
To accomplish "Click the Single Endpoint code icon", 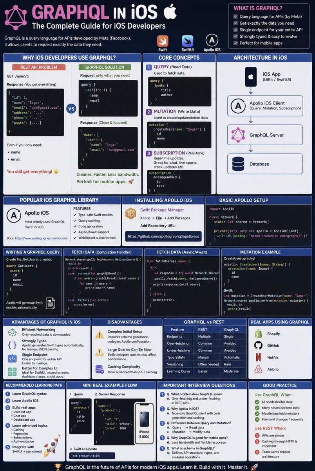I will (x=12, y=358).
